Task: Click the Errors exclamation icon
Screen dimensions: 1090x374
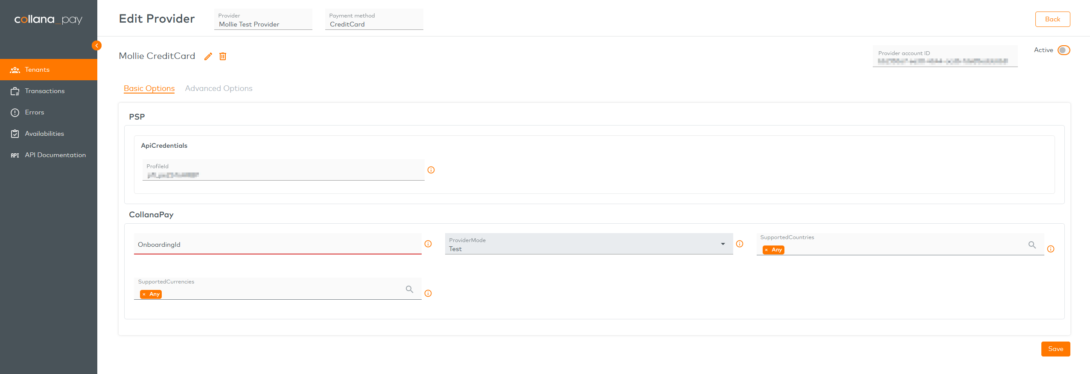Action: [x=15, y=113]
